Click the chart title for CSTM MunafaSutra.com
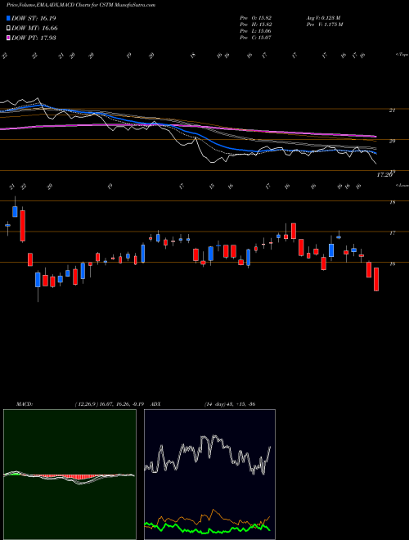The width and height of the screenshot is (409, 540). [81, 5]
